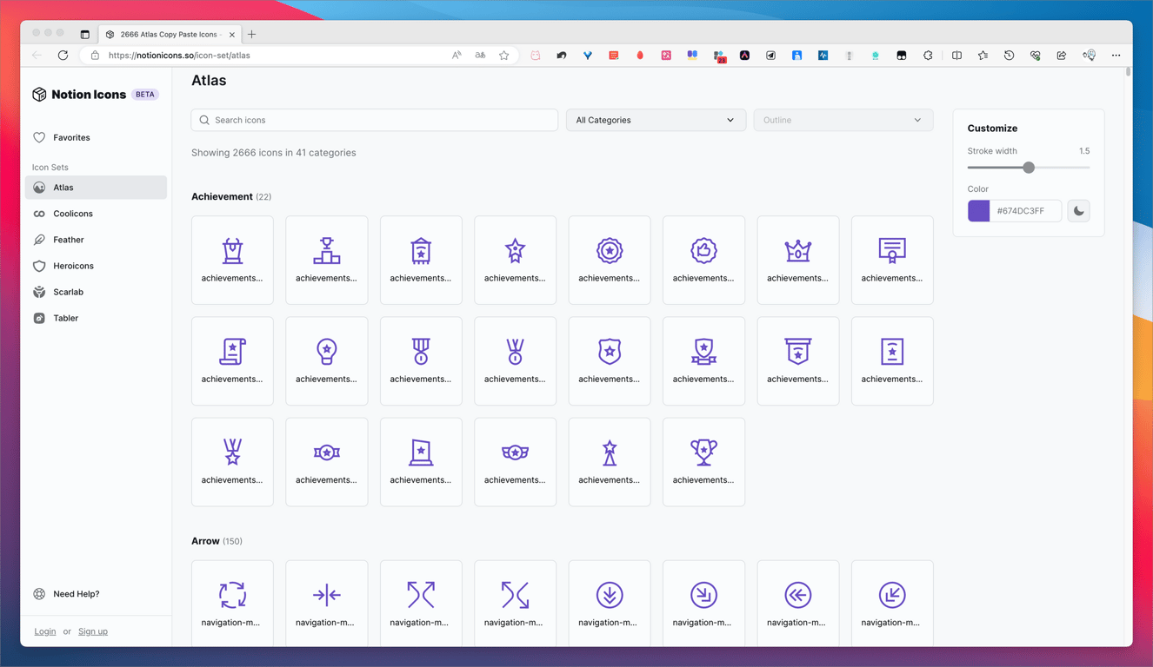Viewport: 1153px width, 667px height.
Task: Open a new browser tab
Action: click(x=252, y=35)
